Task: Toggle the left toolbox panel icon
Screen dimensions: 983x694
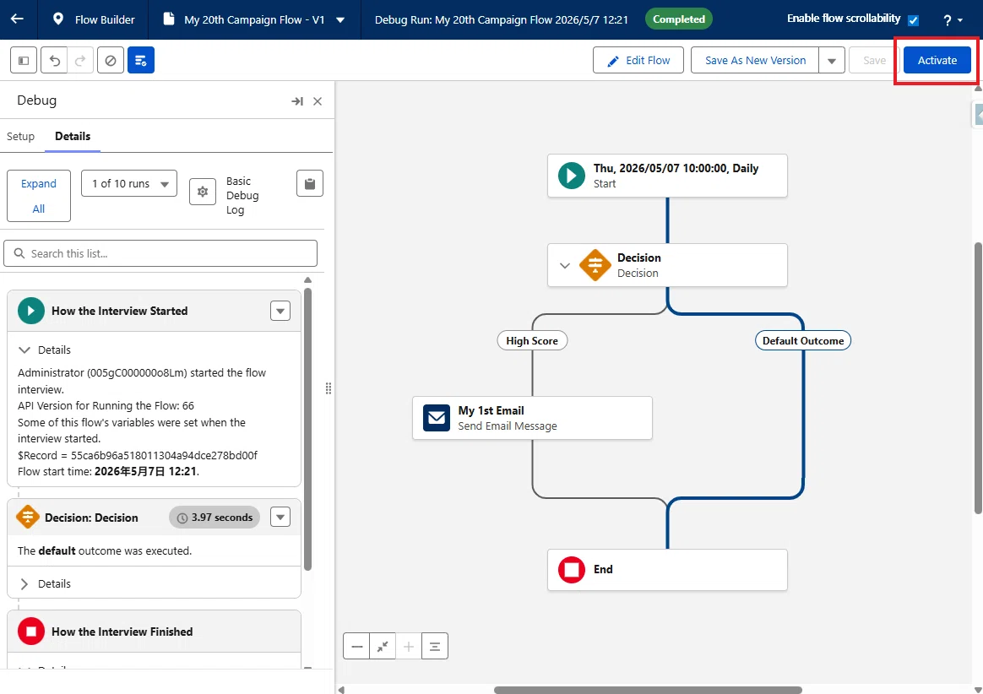Action: (x=24, y=60)
